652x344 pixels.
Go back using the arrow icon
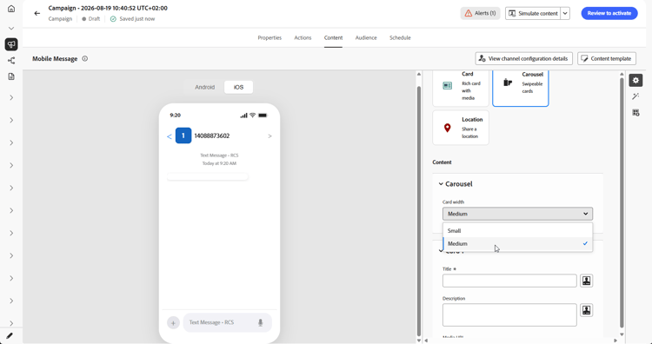click(37, 13)
